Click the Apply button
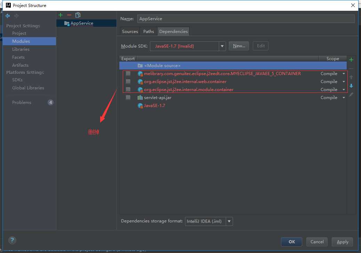The width and height of the screenshot is (361, 253). (x=342, y=242)
